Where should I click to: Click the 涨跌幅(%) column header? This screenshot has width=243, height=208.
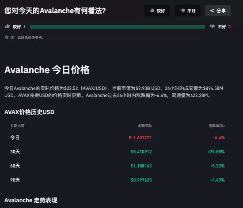coord(216,126)
